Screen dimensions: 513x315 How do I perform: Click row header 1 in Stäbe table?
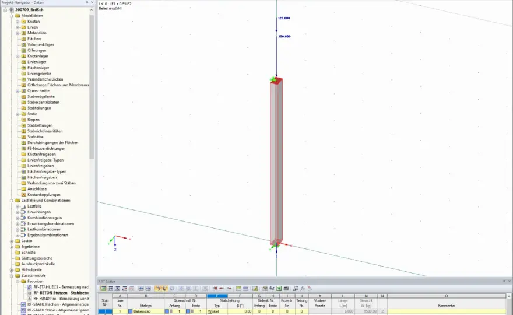(105, 311)
